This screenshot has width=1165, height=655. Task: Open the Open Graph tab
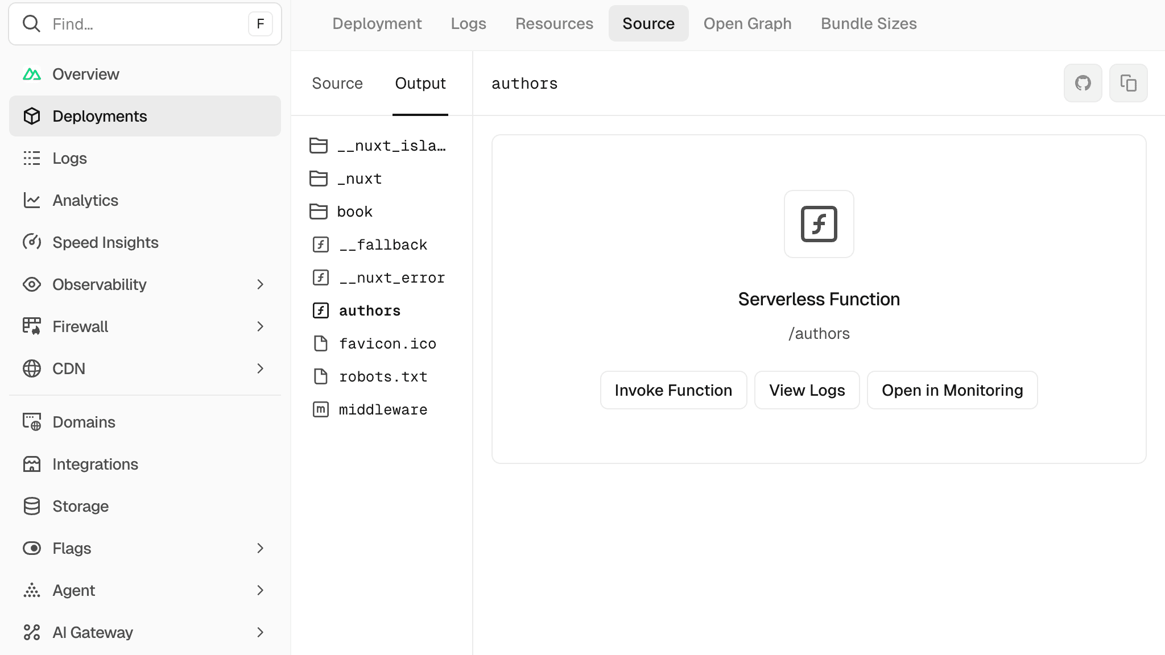pyautogui.click(x=747, y=23)
